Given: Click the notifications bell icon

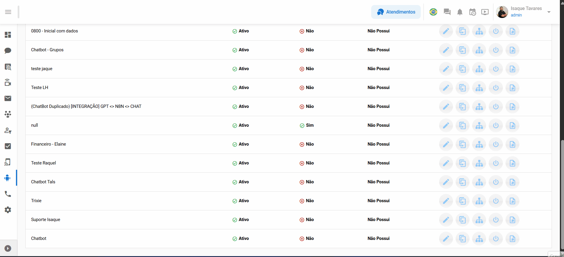Looking at the screenshot, I should pyautogui.click(x=460, y=12).
